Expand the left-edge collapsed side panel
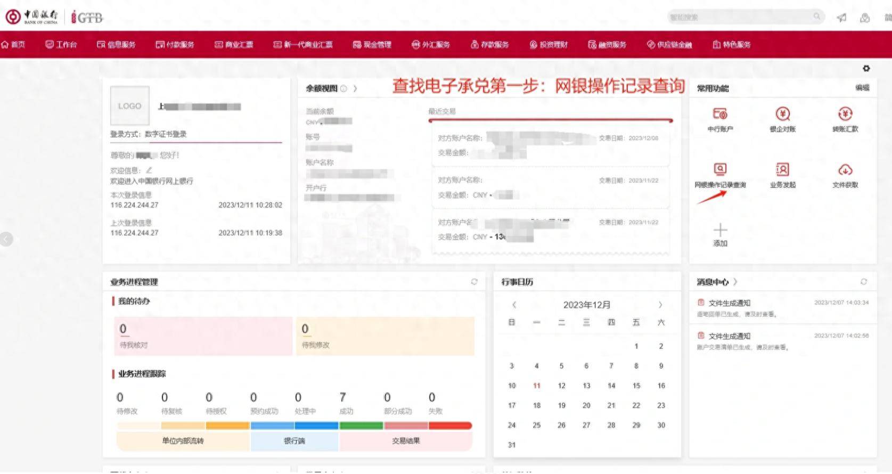The width and height of the screenshot is (892, 474). click(x=6, y=239)
